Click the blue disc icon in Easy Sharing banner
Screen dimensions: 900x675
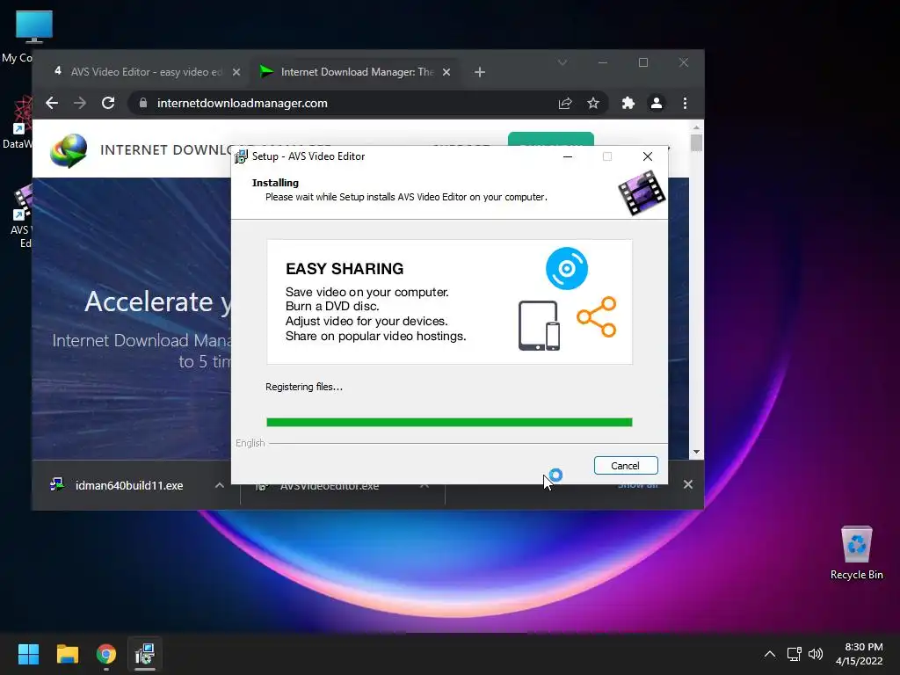tap(567, 268)
